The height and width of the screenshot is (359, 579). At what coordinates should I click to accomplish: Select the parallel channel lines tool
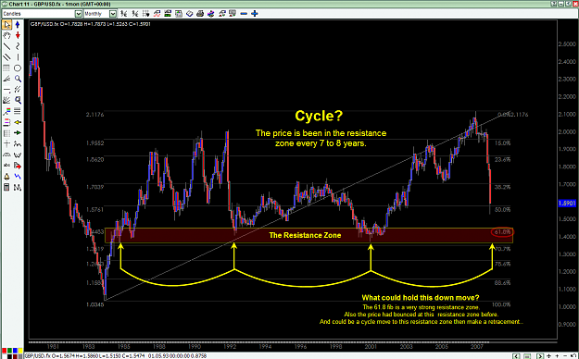[6, 57]
